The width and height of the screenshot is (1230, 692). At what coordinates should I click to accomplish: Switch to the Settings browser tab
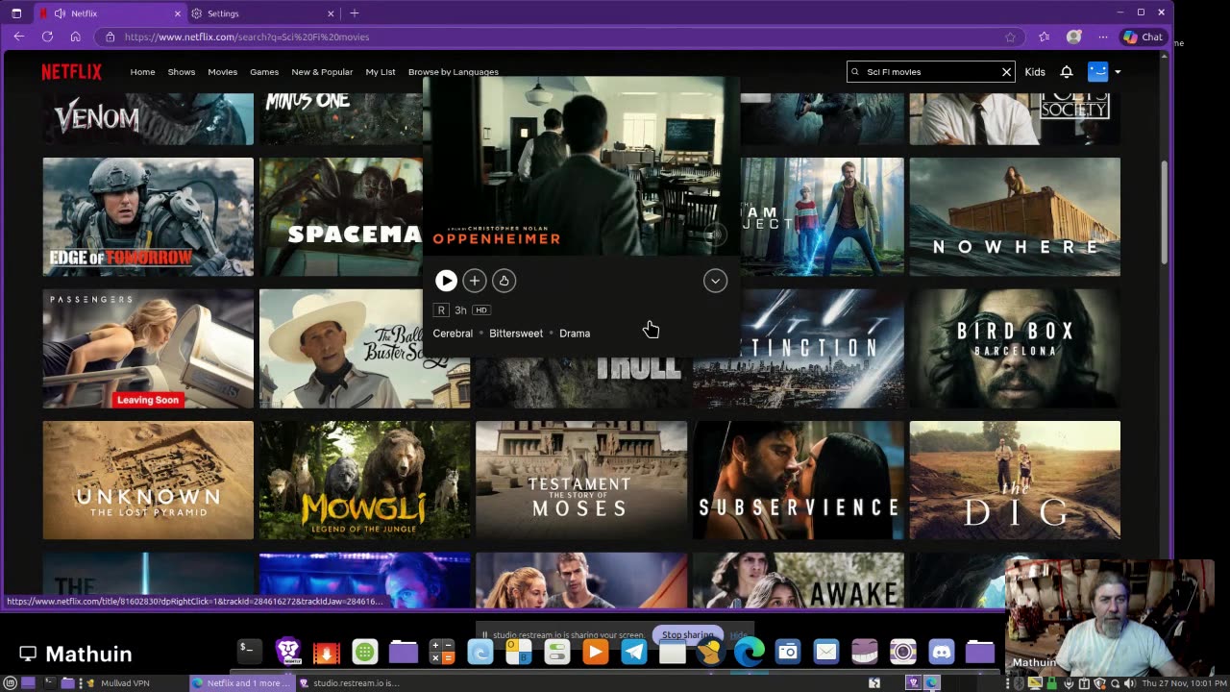click(261, 13)
